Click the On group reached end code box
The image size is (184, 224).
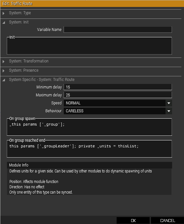click(x=89, y=149)
